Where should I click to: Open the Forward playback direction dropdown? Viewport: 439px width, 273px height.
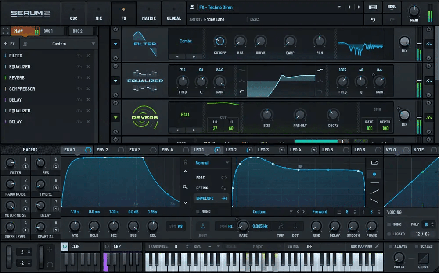[x=320, y=211]
